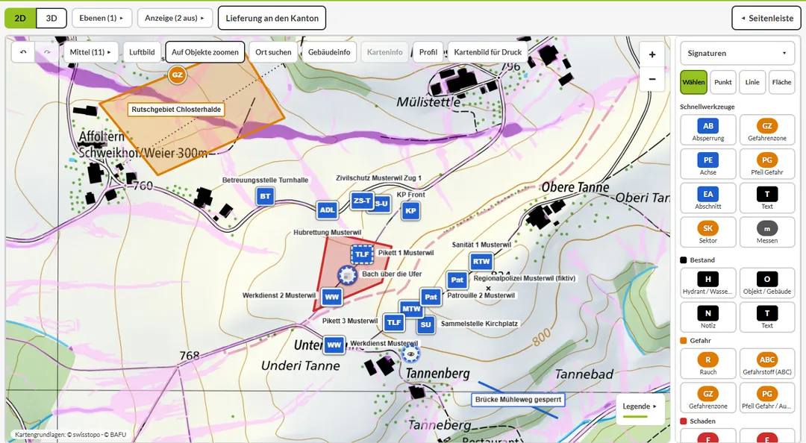
Task: Pick the PG Pfeil Gefahr quick tool
Action: coord(767,163)
